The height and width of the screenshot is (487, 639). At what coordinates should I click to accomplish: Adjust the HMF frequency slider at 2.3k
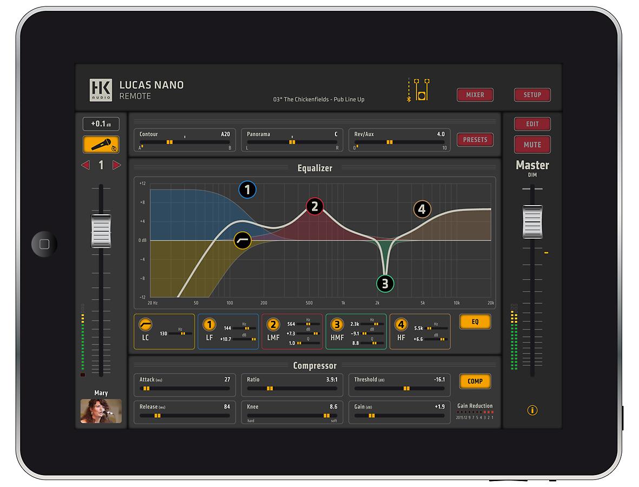point(372,324)
